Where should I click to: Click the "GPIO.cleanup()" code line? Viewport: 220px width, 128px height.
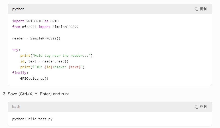click(34, 78)
